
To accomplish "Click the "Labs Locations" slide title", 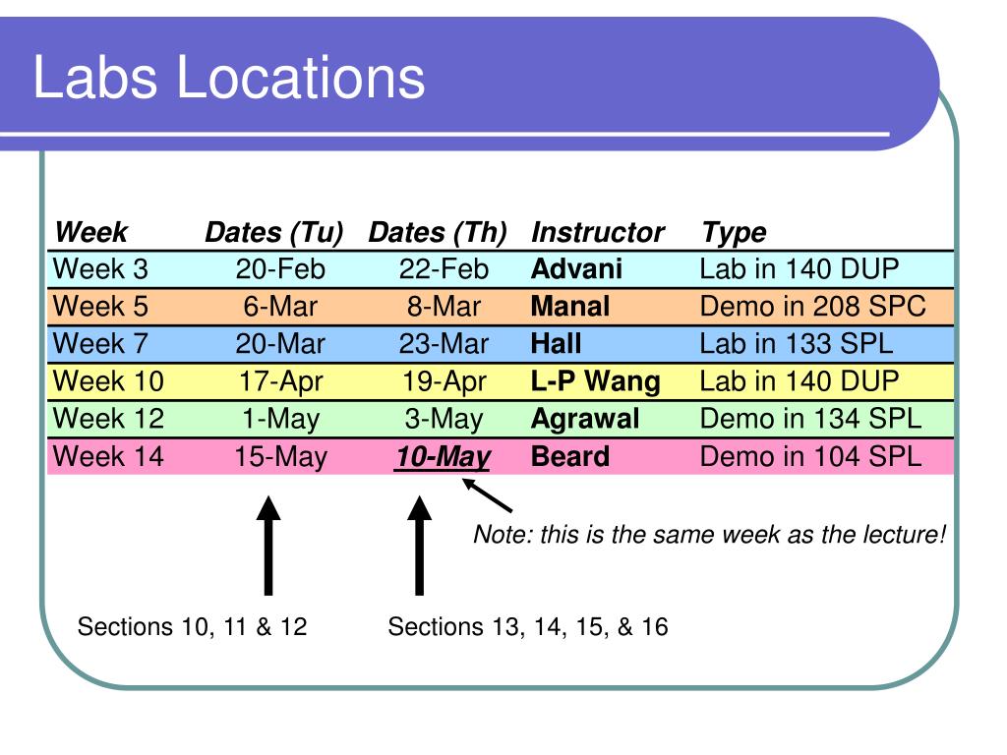I will pos(228,77).
